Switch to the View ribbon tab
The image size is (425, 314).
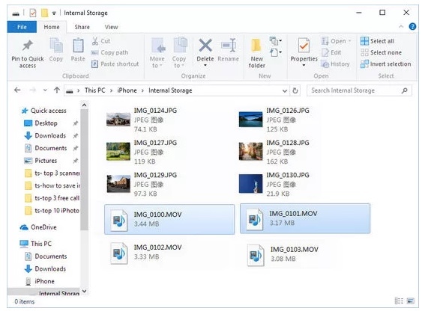(x=111, y=27)
